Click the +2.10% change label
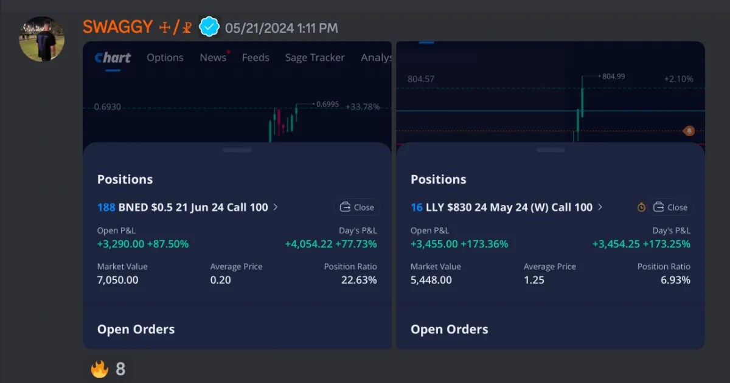This screenshot has height=383, width=730. pyautogui.click(x=678, y=79)
